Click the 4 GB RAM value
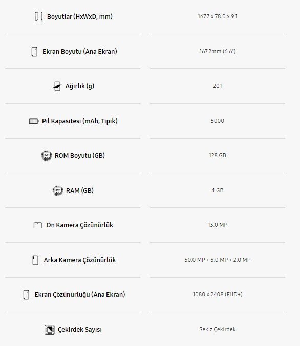The width and height of the screenshot is (300, 346). (218, 190)
